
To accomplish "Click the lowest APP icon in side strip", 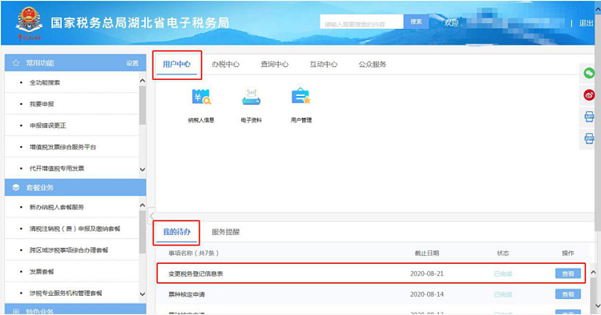I will point(589,138).
